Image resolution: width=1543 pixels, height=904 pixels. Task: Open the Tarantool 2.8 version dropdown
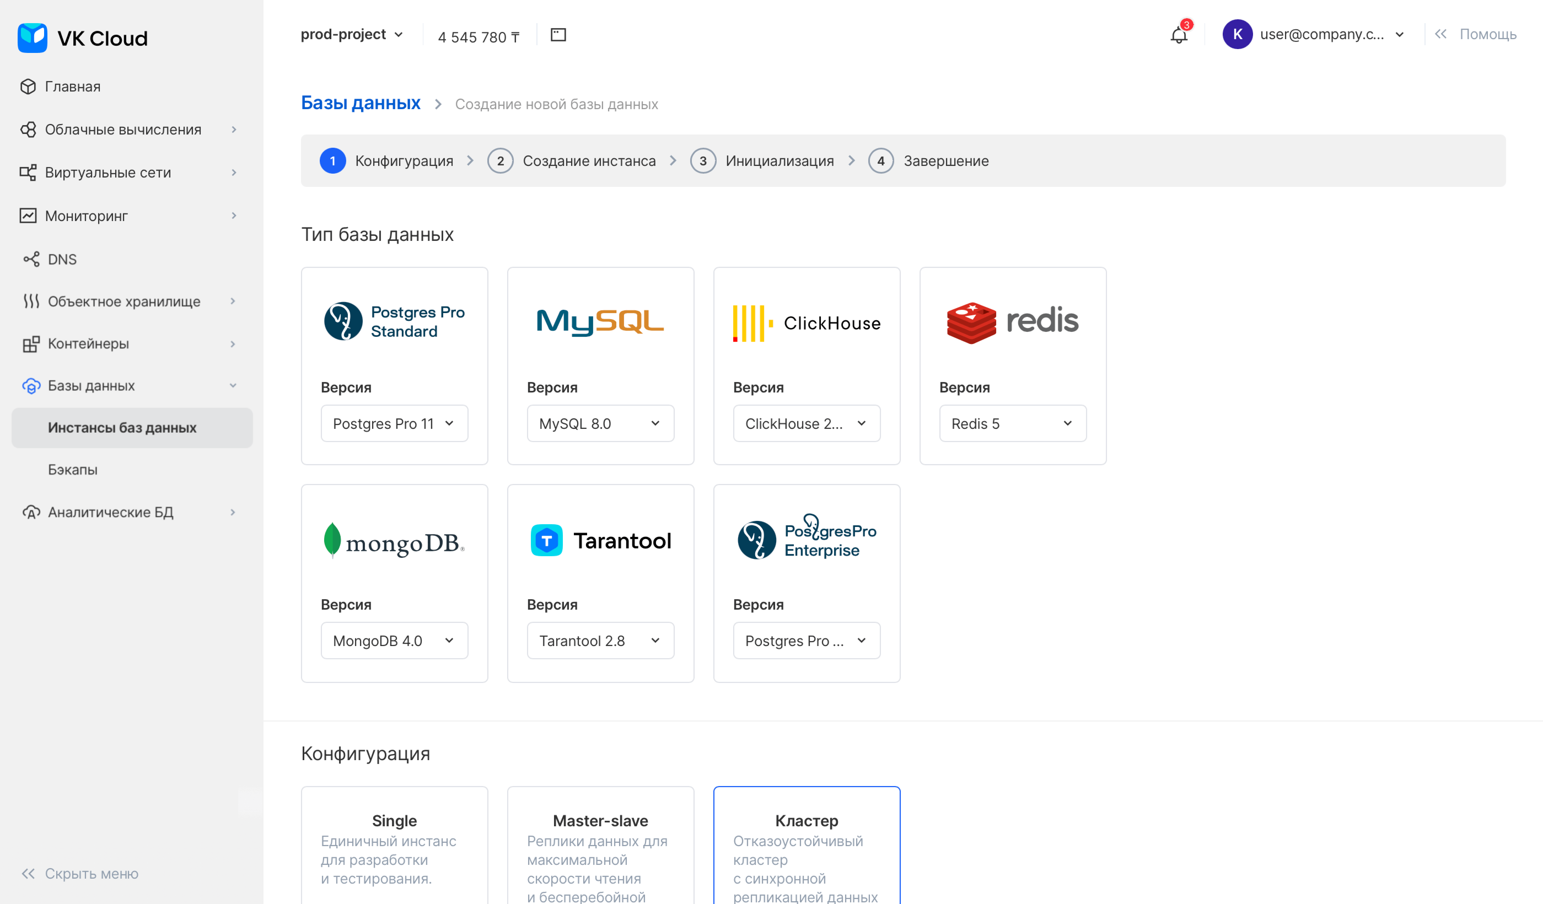tap(600, 640)
